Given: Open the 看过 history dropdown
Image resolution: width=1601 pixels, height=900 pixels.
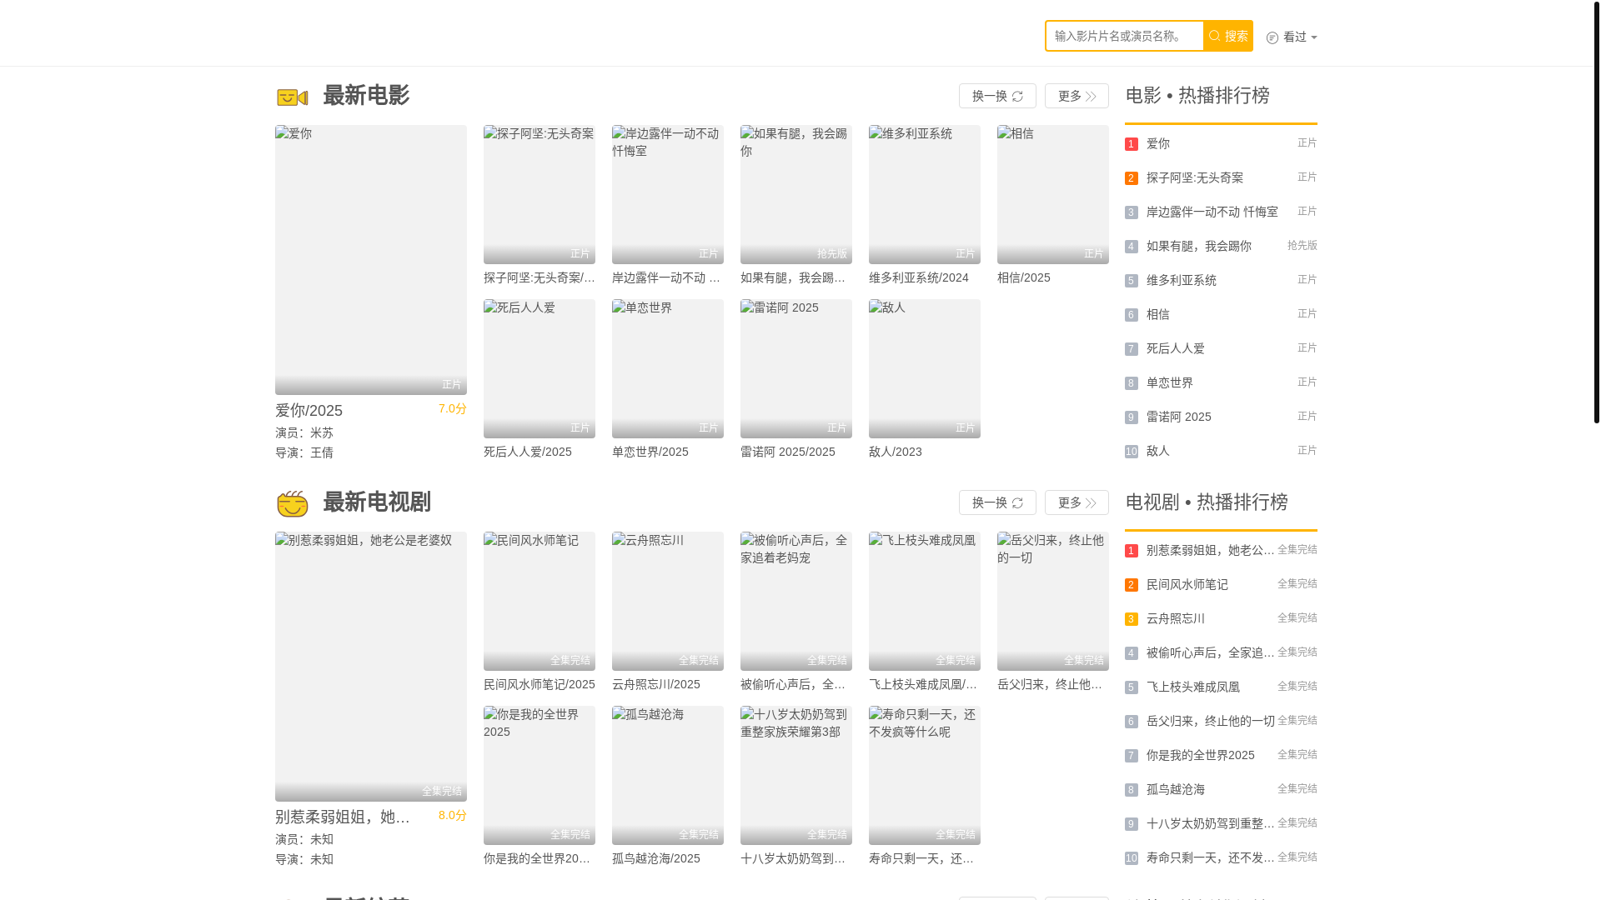Looking at the screenshot, I should click(1292, 37).
